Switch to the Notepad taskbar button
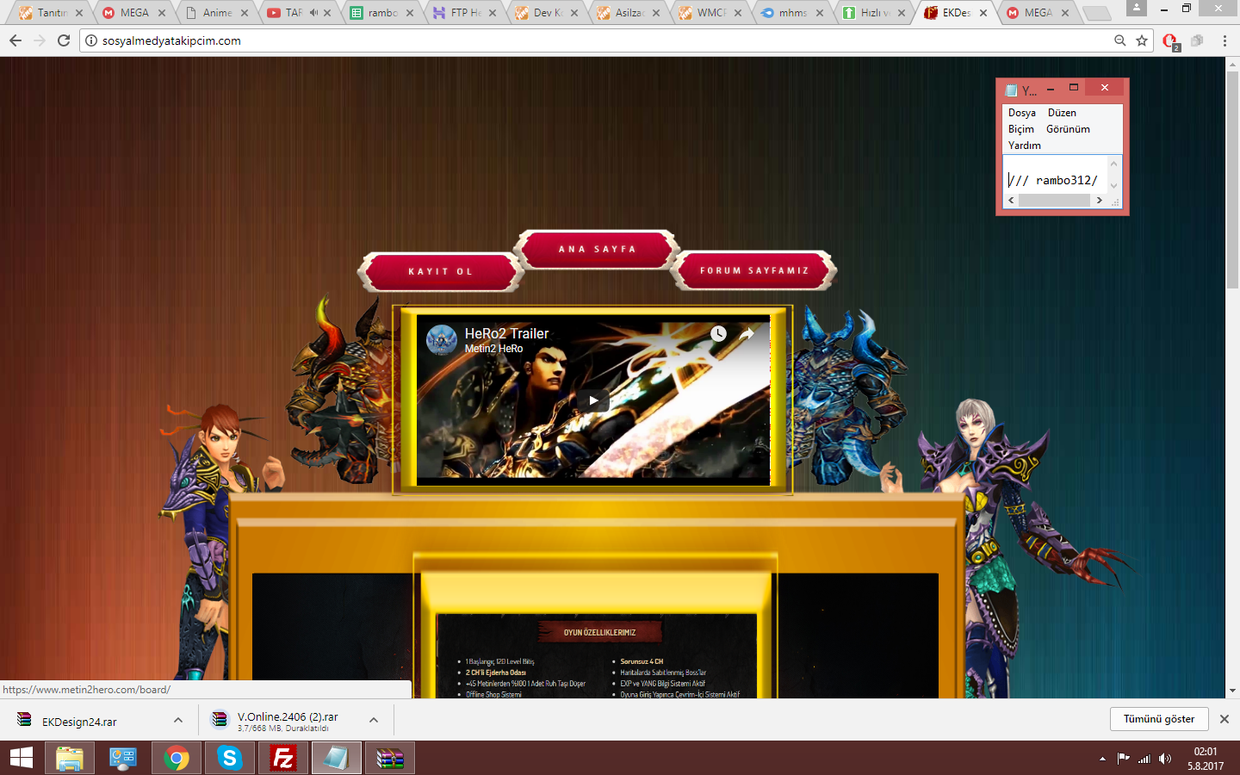The height and width of the screenshot is (775, 1240). pos(336,758)
